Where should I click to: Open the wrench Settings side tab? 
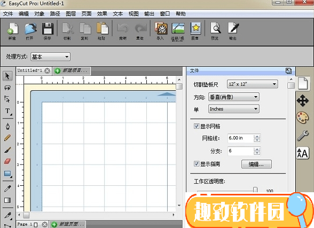click(303, 136)
